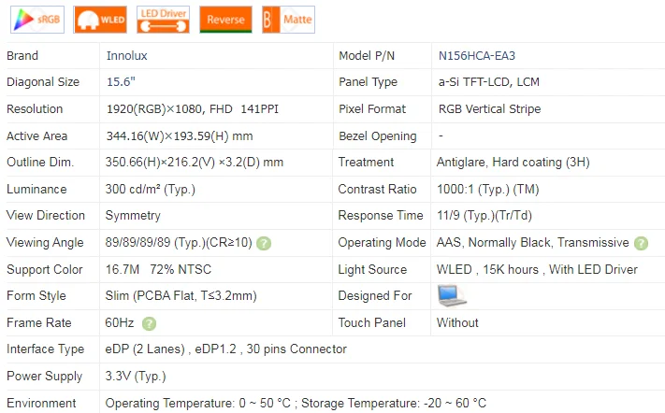Click the WLED backlight badge
The width and height of the screenshot is (665, 413).
point(100,20)
